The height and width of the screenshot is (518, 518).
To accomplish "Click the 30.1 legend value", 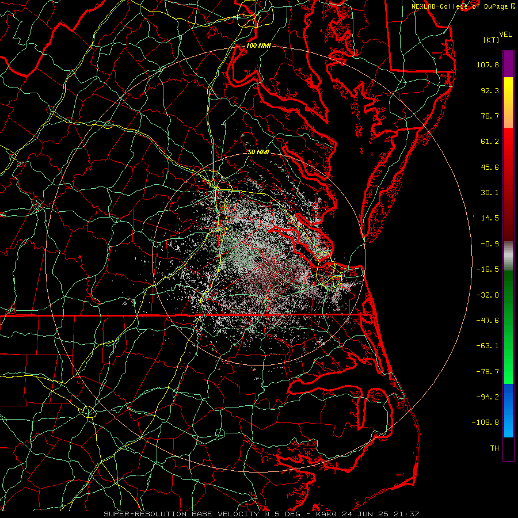I will pyautogui.click(x=490, y=193).
